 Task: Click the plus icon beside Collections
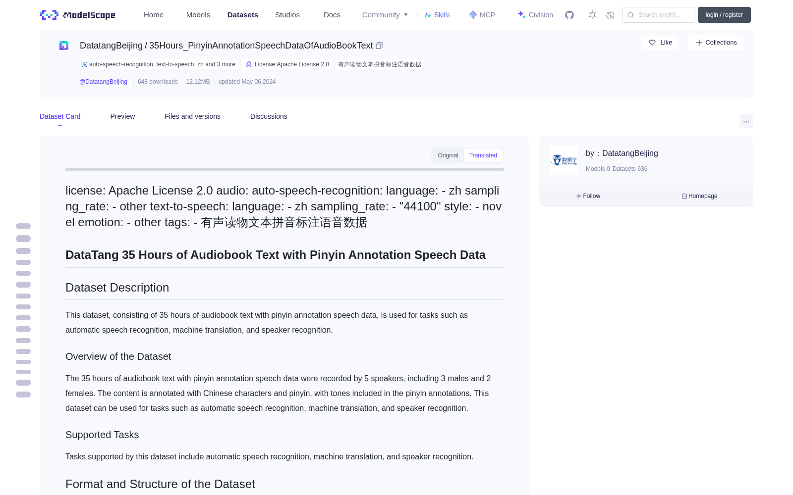click(699, 43)
